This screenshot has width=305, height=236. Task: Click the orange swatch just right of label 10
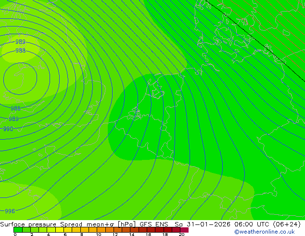[101, 230]
